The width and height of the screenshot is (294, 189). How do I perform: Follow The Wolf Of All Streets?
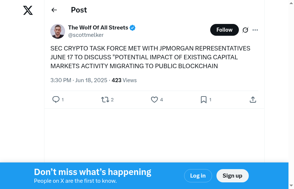pos(224,30)
